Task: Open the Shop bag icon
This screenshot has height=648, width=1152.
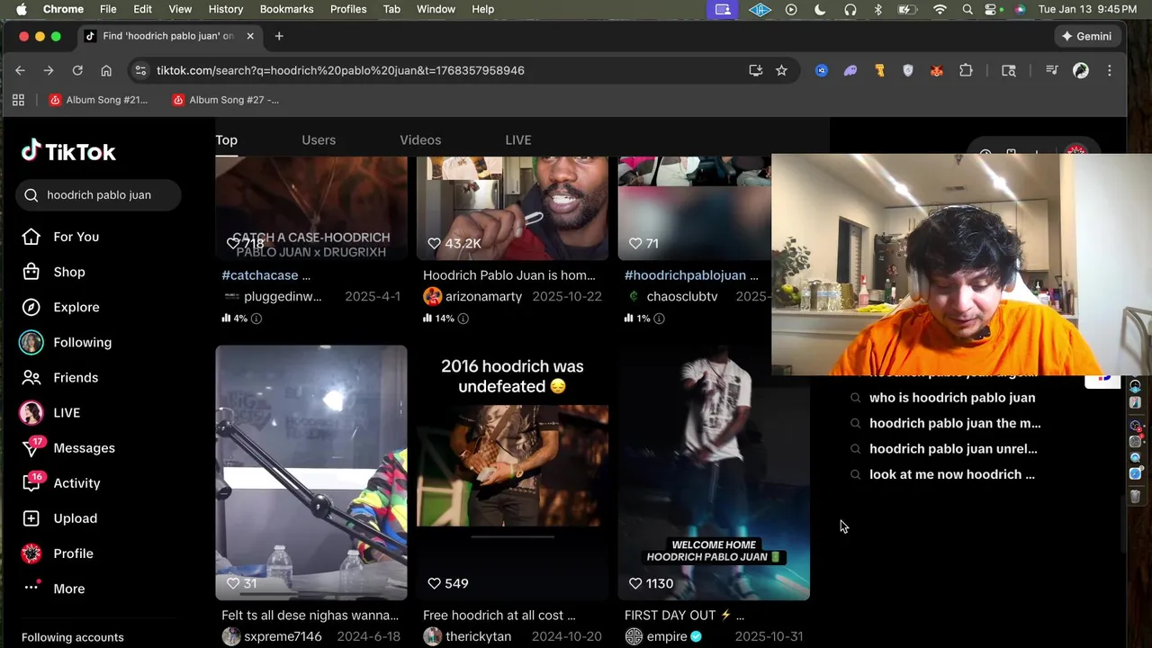Action: 31,272
